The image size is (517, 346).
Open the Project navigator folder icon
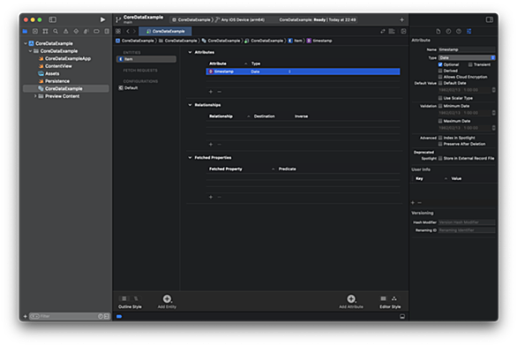25,32
